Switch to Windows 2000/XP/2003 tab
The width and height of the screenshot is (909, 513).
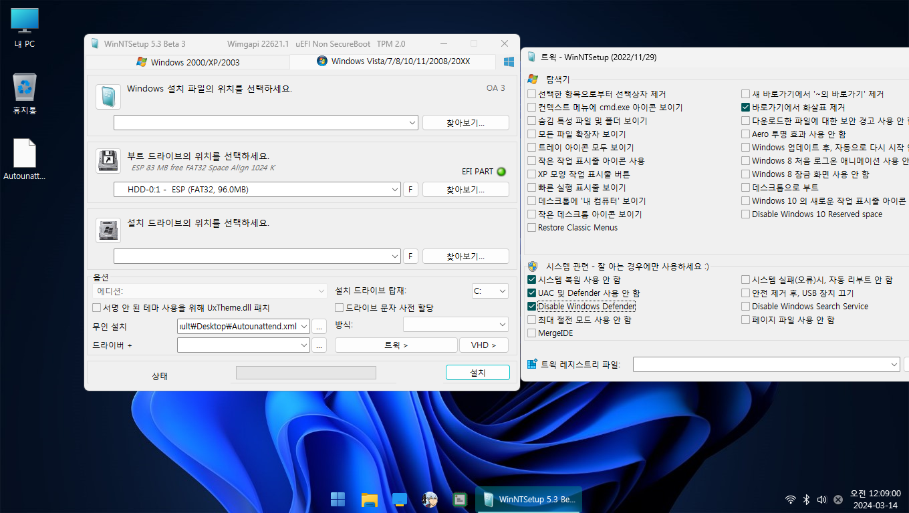click(188, 62)
